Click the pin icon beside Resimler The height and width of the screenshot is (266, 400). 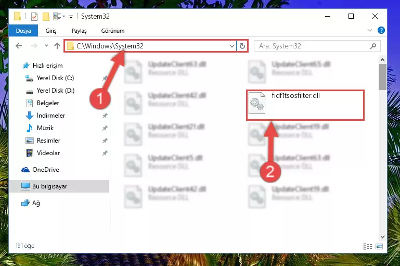(105, 141)
